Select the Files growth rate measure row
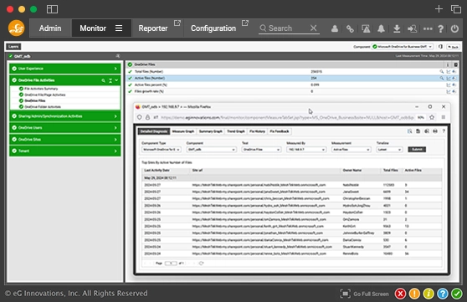The width and height of the screenshot is (467, 302). tap(292, 91)
